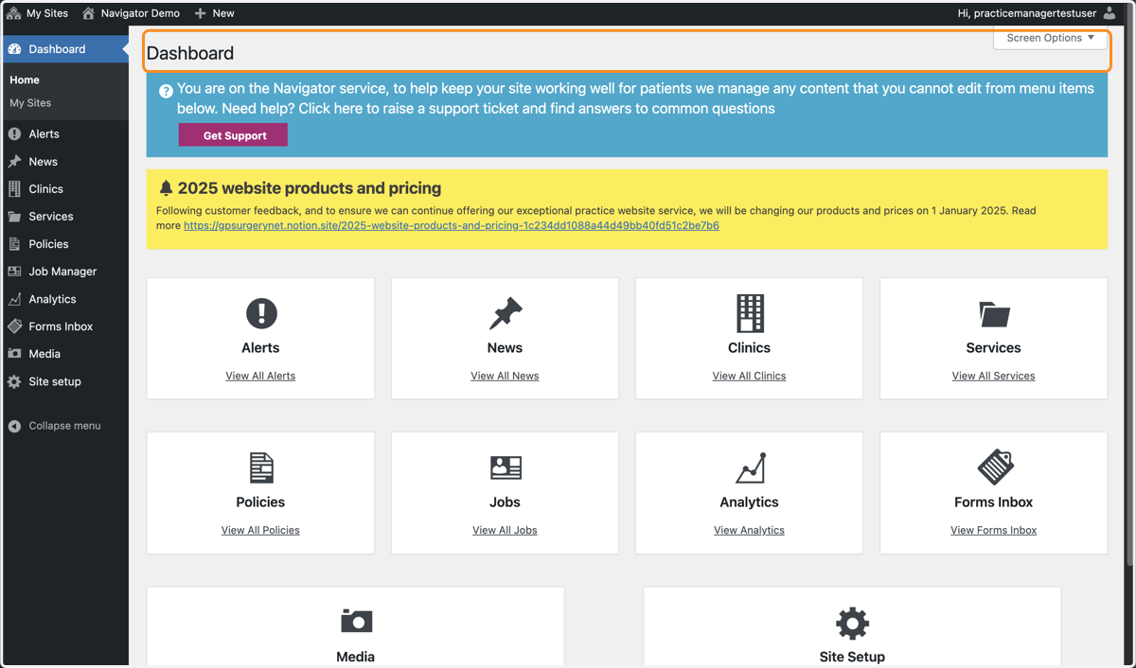Click the large Forms Inbox card tag icon
Screen dimensions: 1136x668
click(994, 467)
